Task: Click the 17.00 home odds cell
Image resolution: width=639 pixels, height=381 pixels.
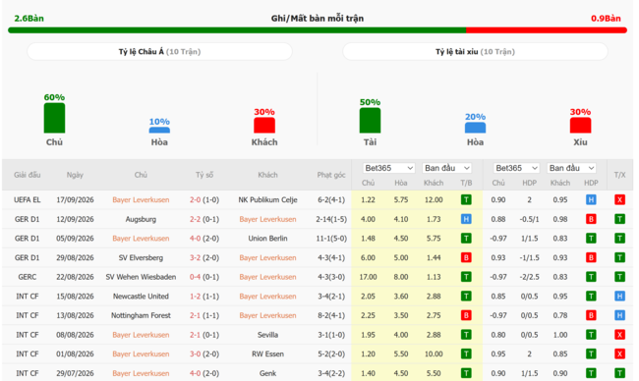Action: (368, 277)
